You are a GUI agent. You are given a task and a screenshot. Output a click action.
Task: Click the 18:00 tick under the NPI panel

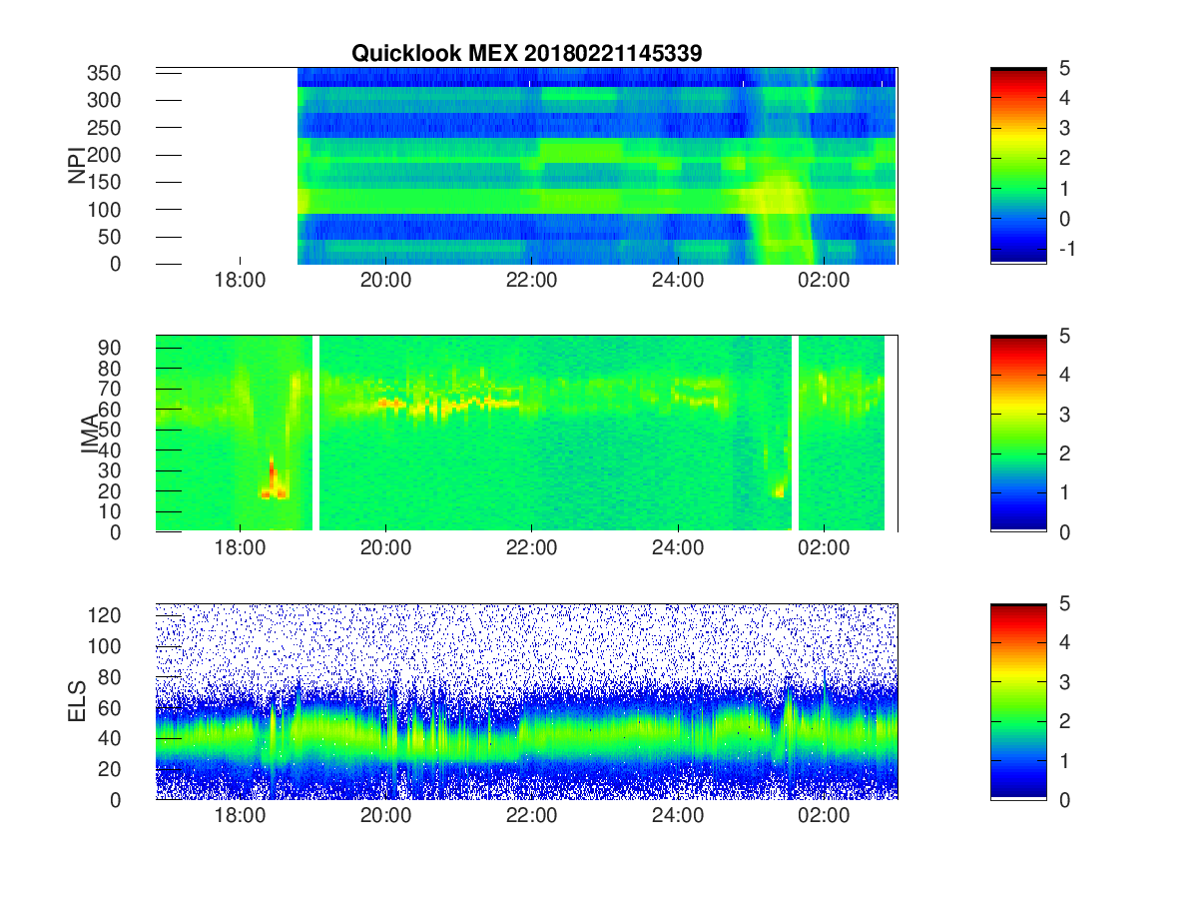pyautogui.click(x=240, y=281)
